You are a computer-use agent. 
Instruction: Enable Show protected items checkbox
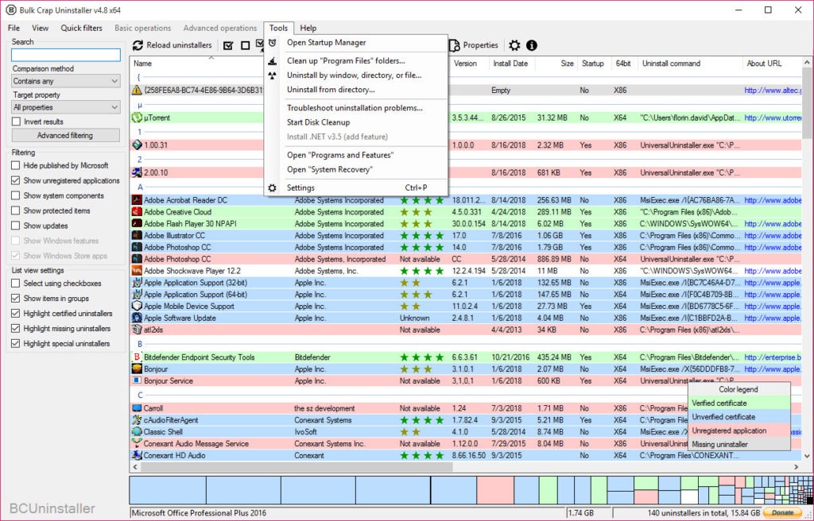tap(16, 210)
